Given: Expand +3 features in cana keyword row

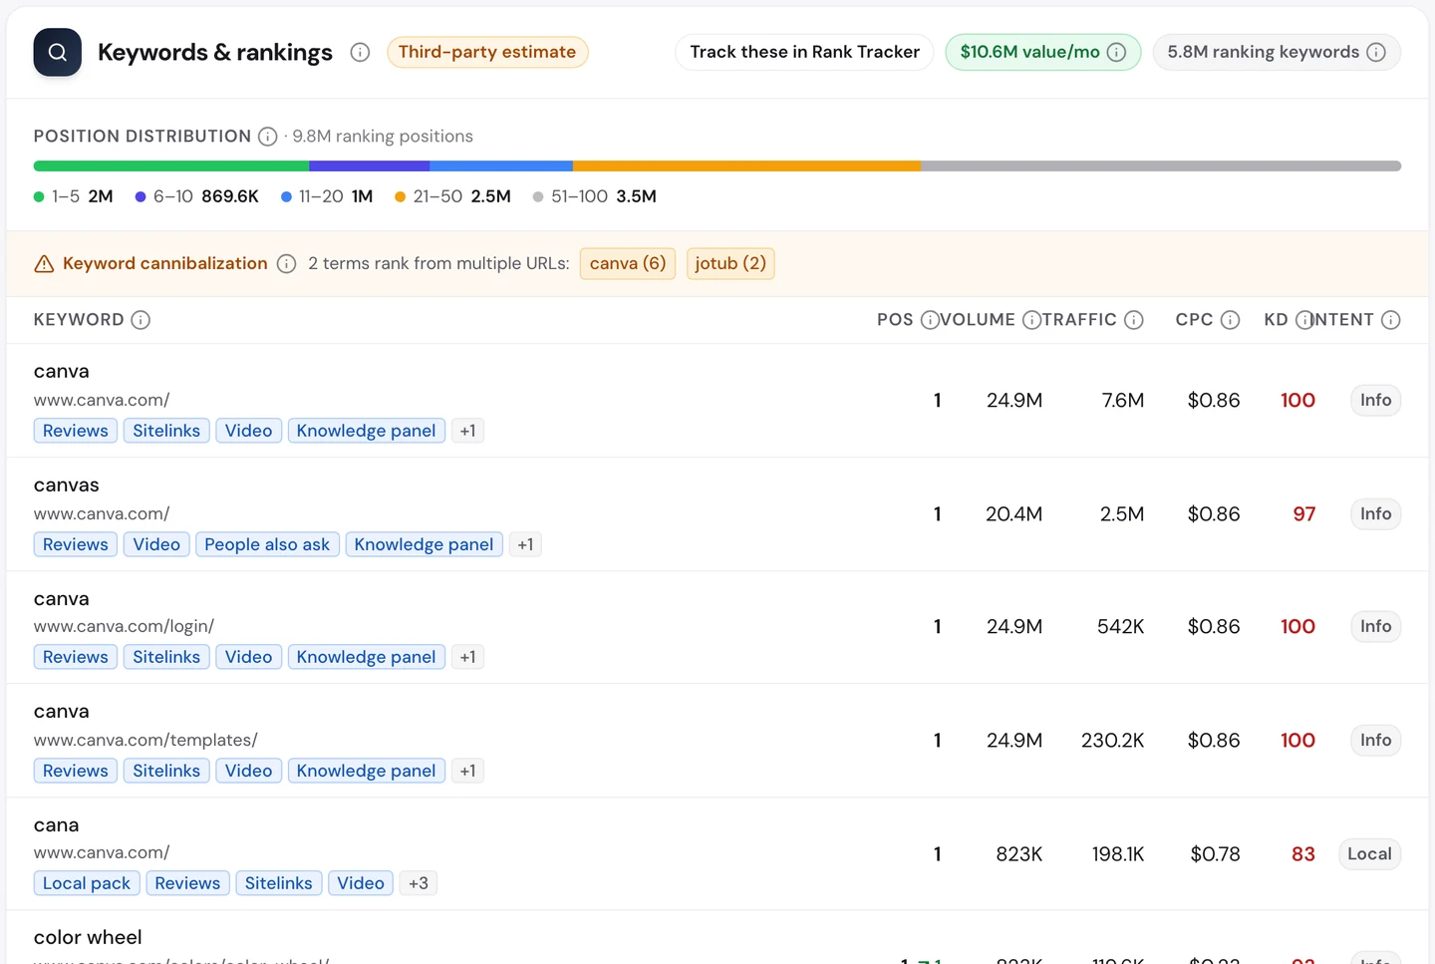Looking at the screenshot, I should 419,884.
